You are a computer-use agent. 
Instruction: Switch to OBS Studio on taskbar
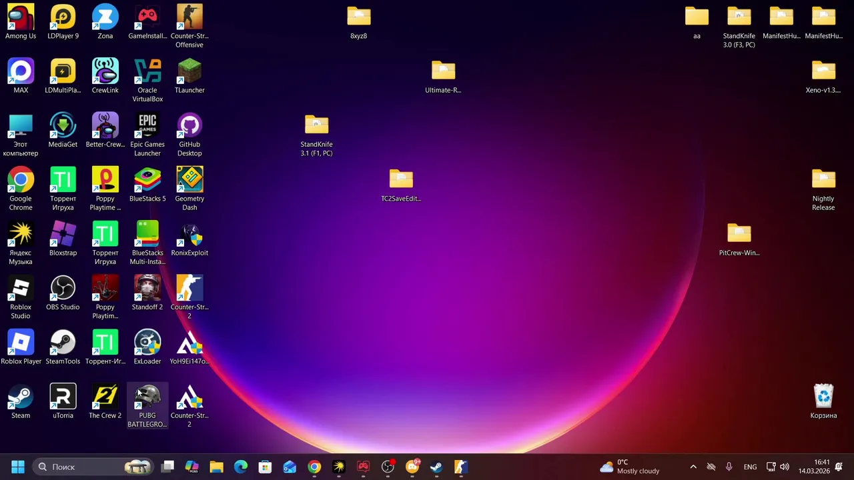(x=388, y=467)
